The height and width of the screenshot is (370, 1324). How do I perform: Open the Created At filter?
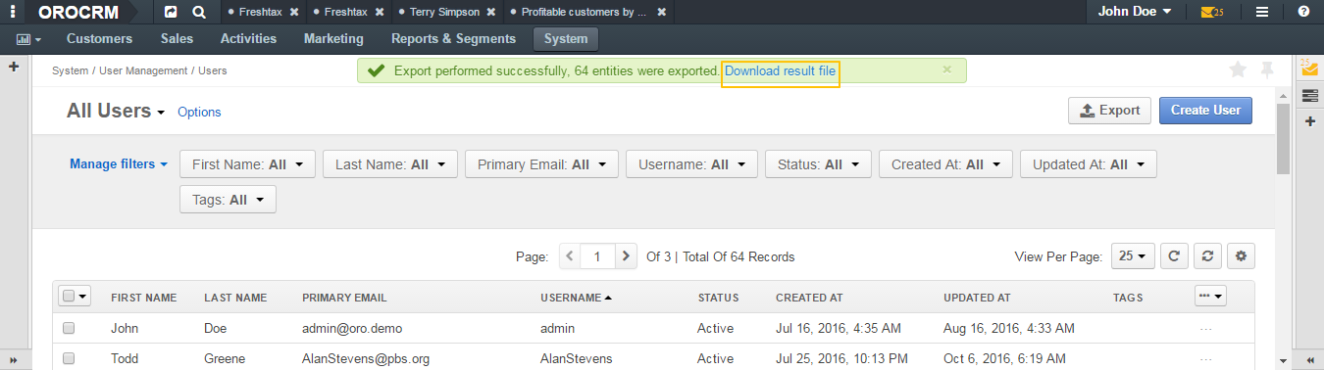(945, 164)
